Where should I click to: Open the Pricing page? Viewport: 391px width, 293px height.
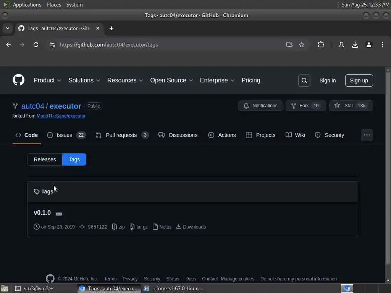click(x=251, y=80)
